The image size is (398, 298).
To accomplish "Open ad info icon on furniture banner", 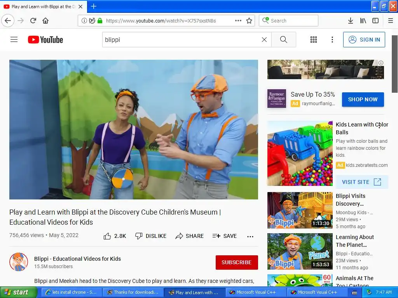I will coord(381,63).
